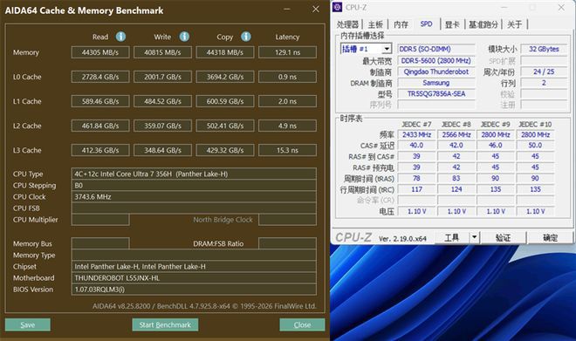Click the part number TR5SQG7856A-SEA
Viewport: 576px width, 341px height.
coord(436,93)
